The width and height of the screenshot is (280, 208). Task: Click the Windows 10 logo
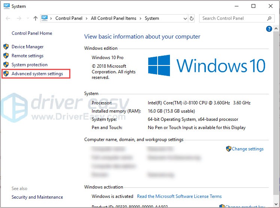point(207,65)
